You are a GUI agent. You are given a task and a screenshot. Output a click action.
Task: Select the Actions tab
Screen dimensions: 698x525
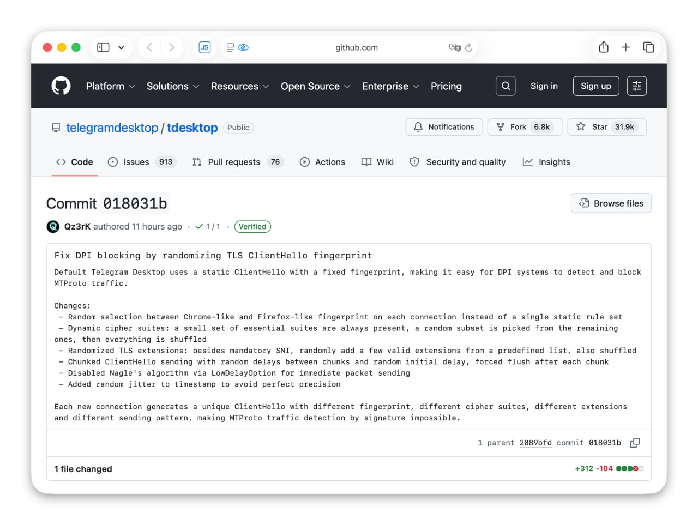(323, 162)
